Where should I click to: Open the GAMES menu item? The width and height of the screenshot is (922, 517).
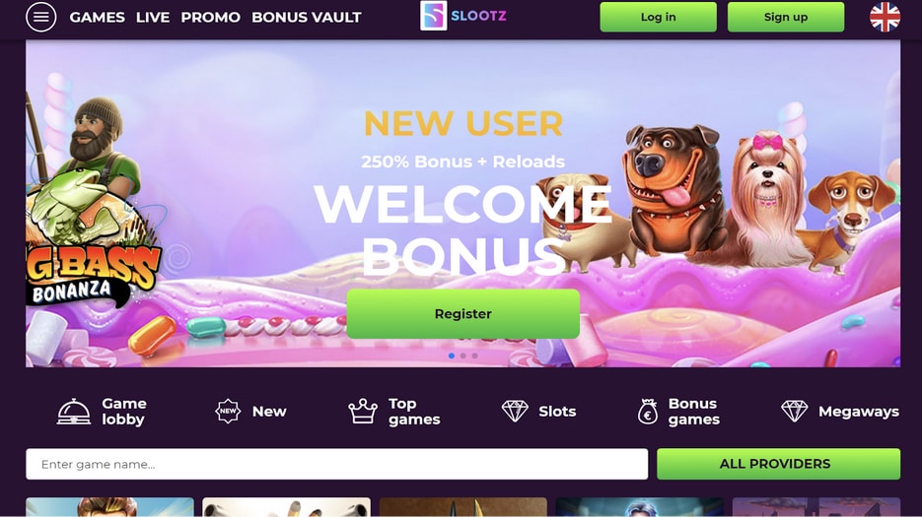pos(97,17)
